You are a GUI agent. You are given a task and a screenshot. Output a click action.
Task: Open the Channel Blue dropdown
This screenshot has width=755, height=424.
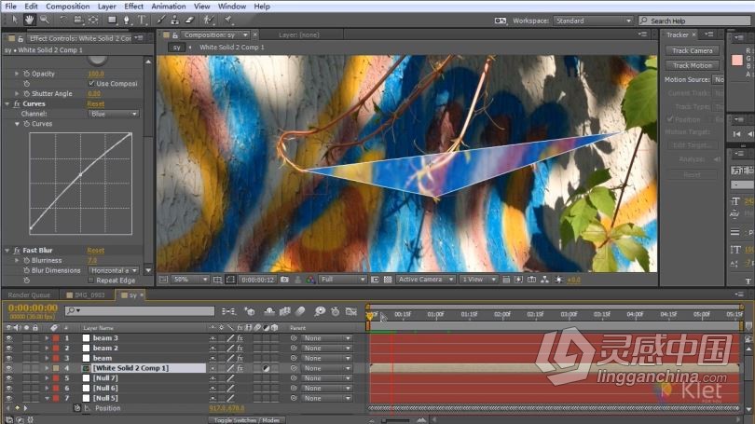click(x=114, y=114)
